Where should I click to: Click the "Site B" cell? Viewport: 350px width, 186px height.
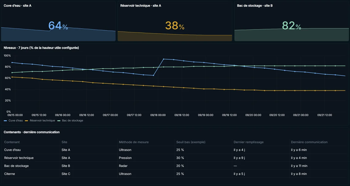[x=66, y=166]
